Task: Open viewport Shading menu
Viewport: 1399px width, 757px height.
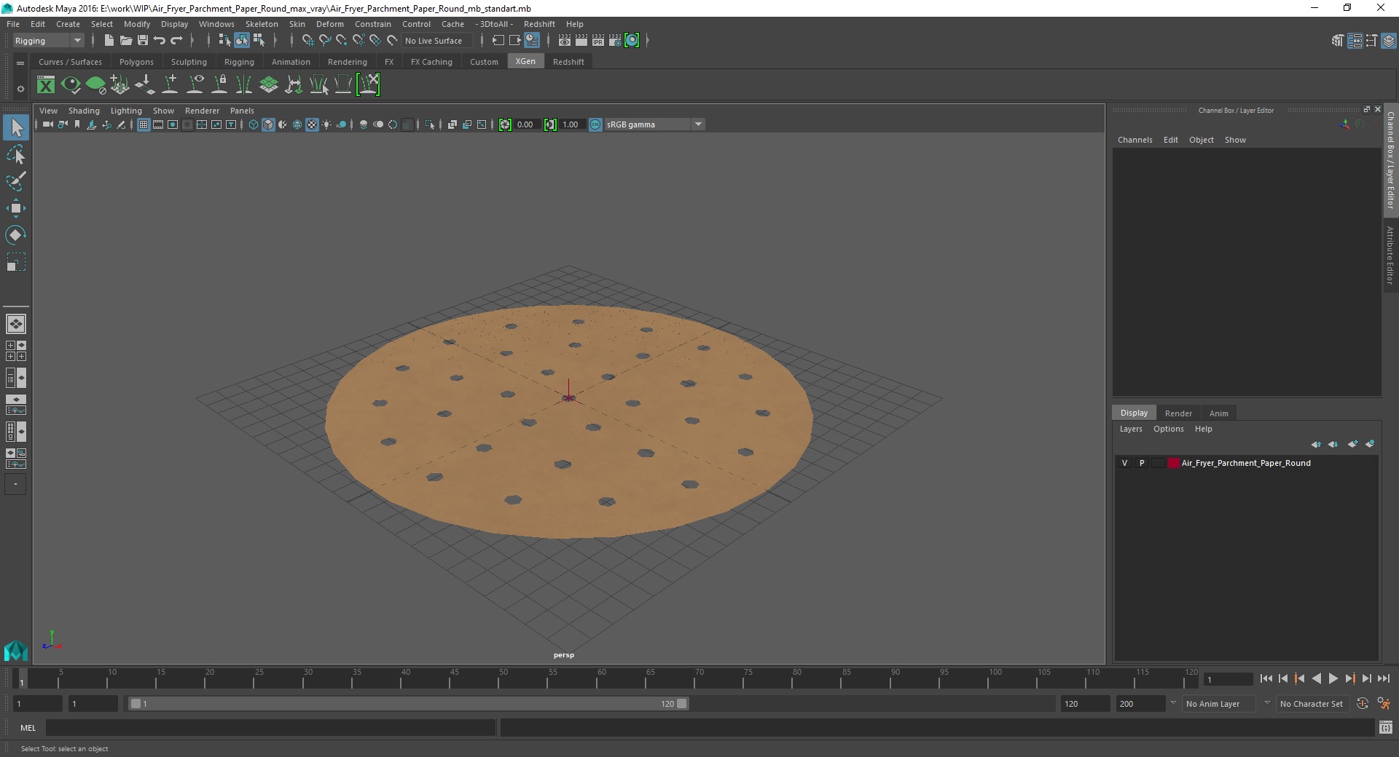Action: pos(84,111)
